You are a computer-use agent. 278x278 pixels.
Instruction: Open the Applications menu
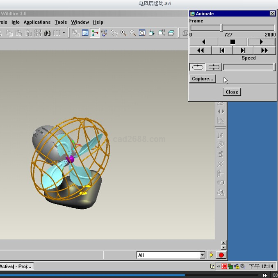pos(37,22)
